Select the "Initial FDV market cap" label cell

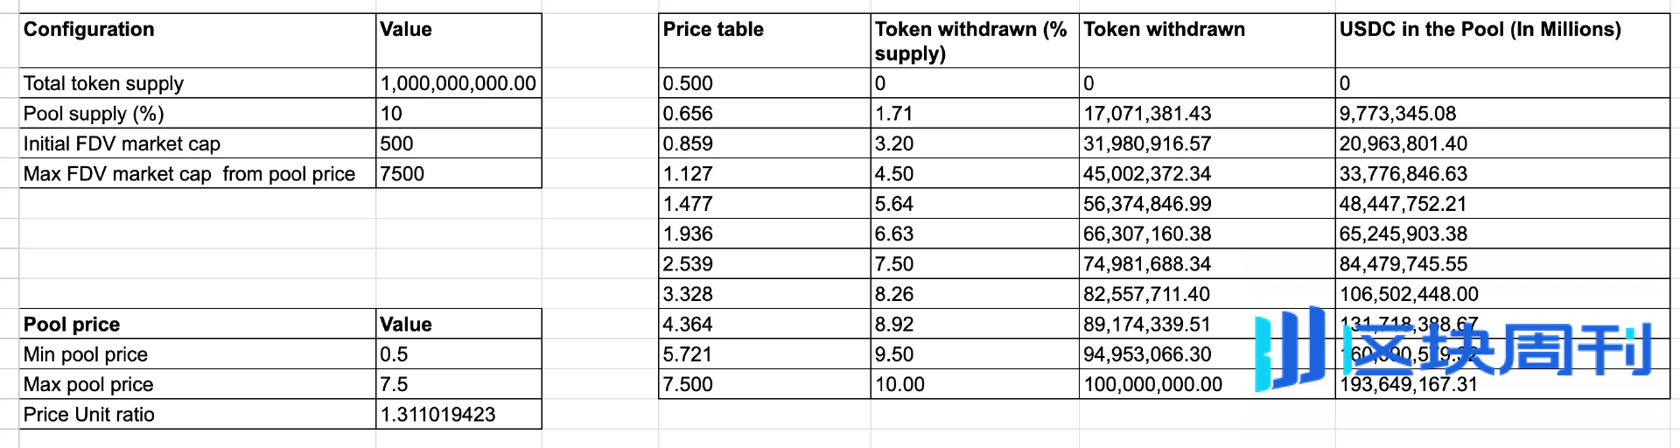(198, 143)
